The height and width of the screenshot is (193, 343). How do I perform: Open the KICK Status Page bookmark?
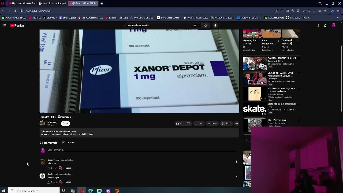click(x=274, y=18)
